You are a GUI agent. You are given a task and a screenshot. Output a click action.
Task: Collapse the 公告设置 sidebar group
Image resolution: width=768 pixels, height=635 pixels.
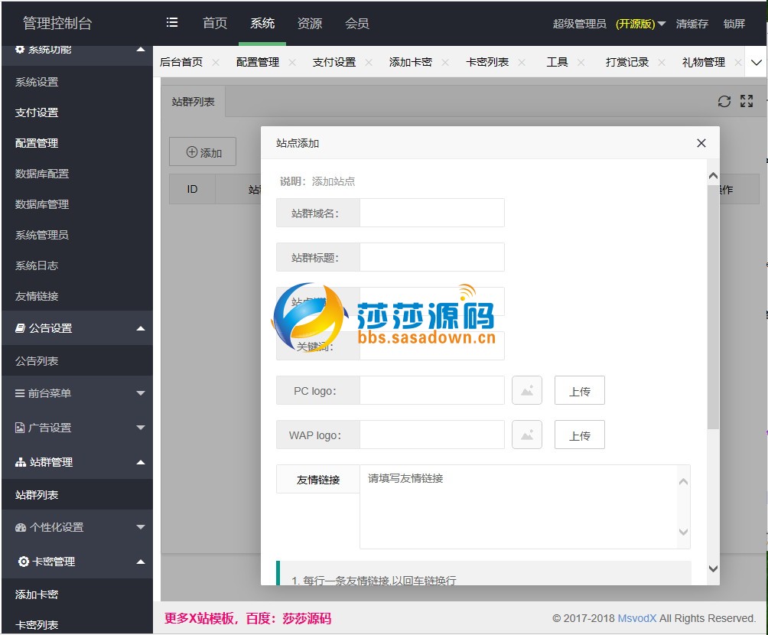pyautogui.click(x=141, y=328)
